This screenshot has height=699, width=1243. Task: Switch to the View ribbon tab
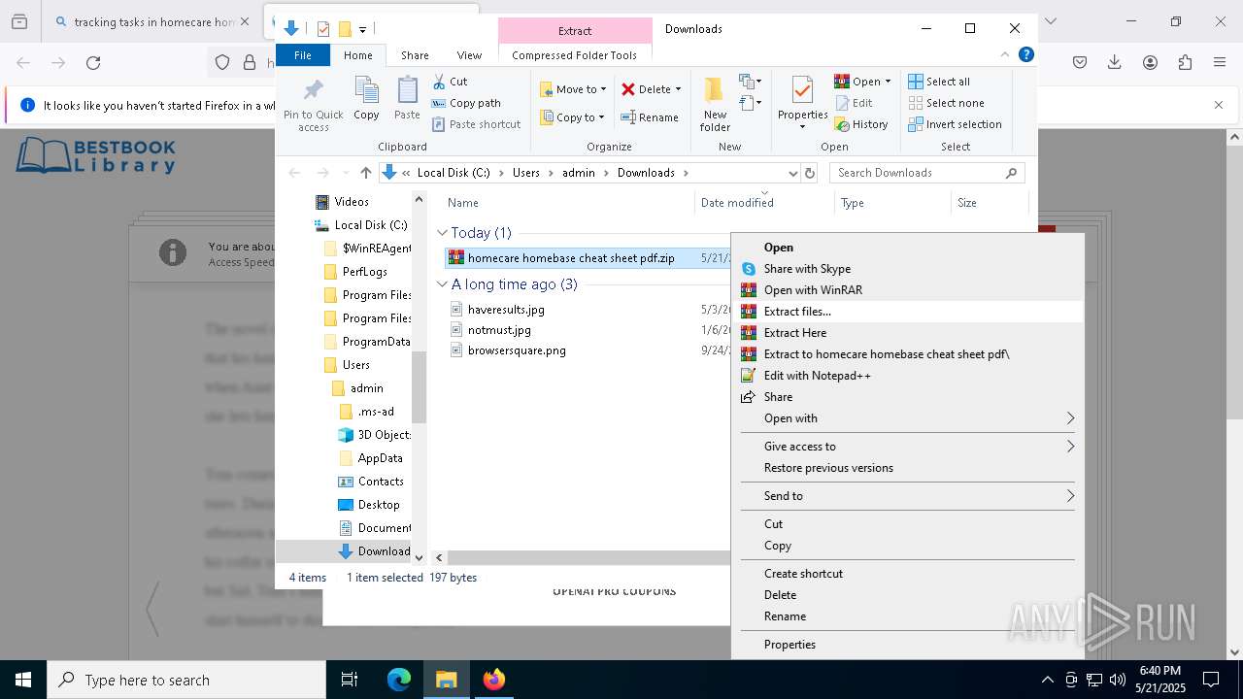click(469, 55)
